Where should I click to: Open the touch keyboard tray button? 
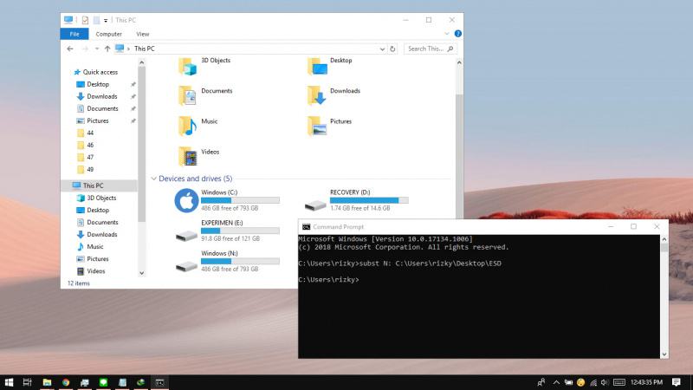619,382
